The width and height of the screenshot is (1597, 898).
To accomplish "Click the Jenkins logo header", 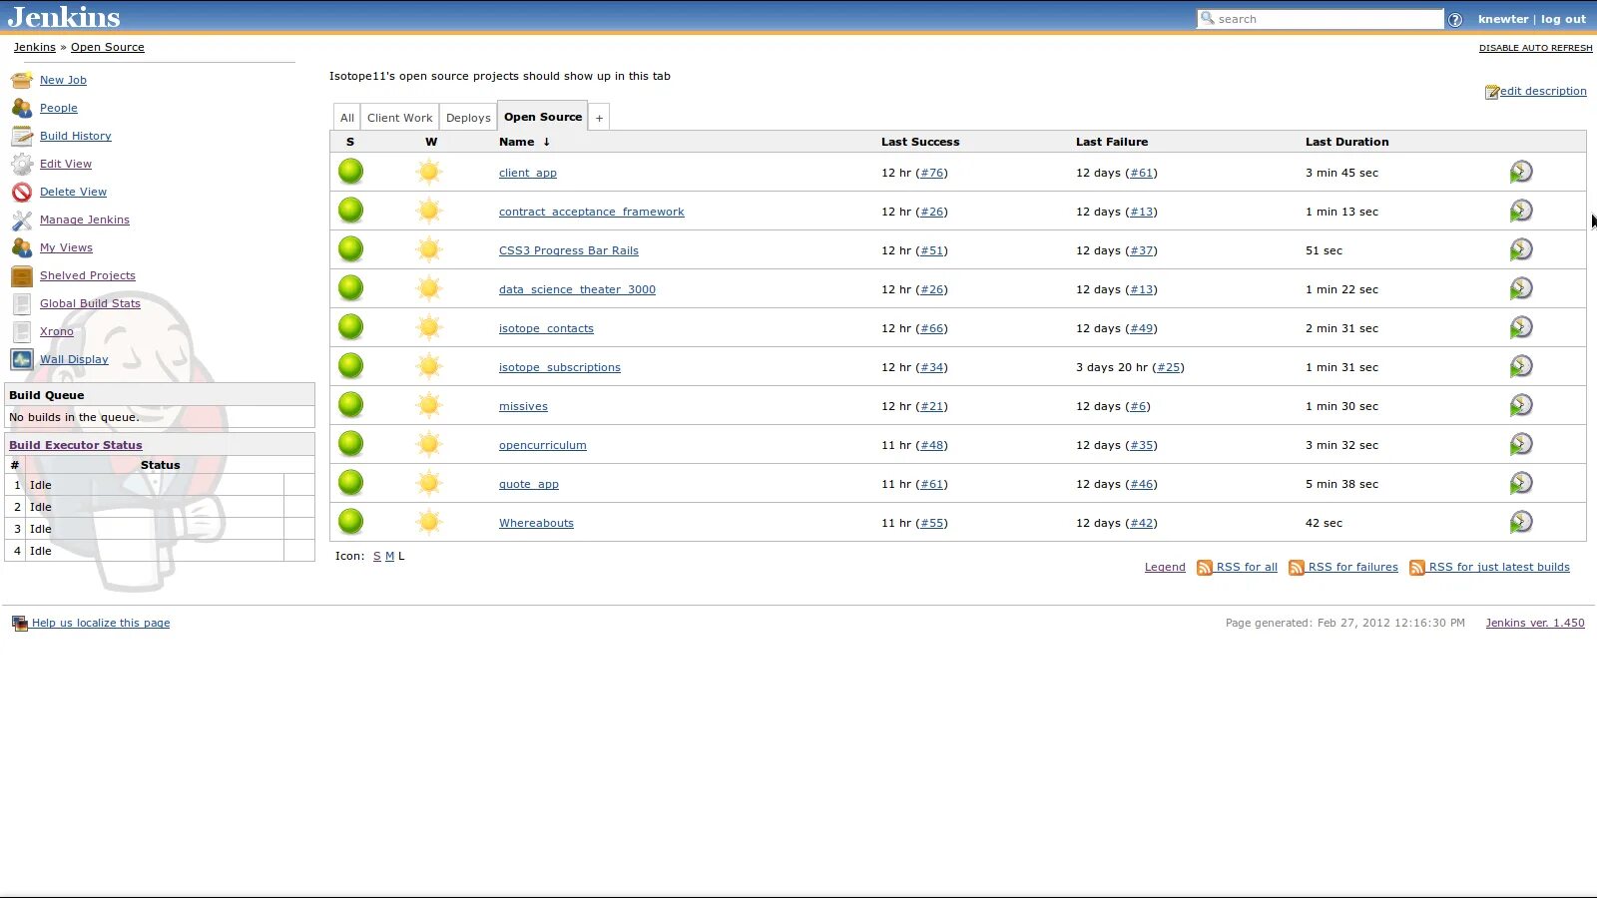I will tap(64, 17).
